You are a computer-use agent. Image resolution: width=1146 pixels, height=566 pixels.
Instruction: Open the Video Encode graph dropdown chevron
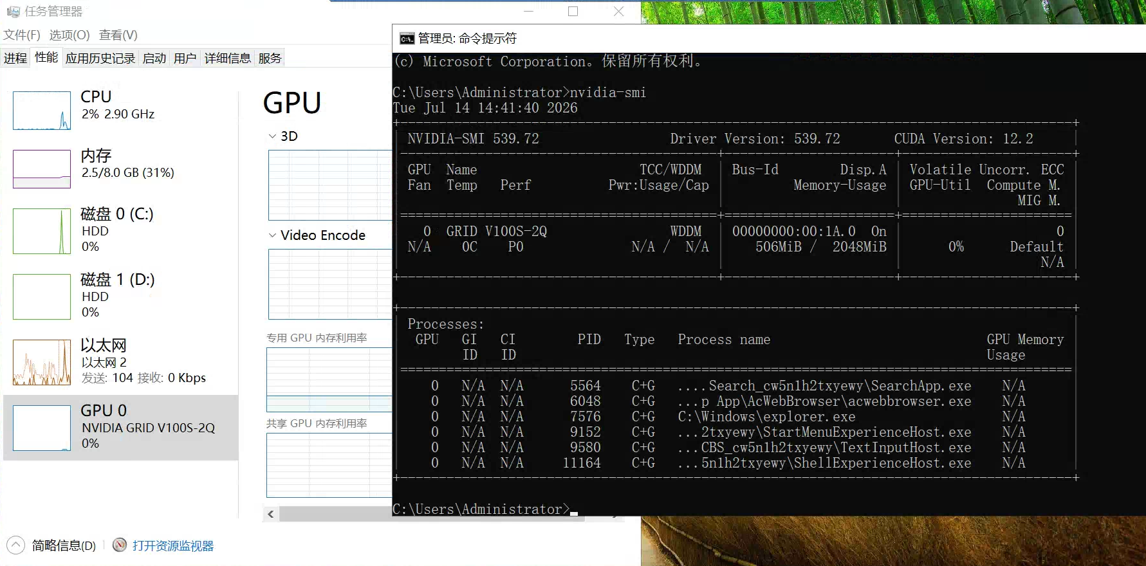272,235
